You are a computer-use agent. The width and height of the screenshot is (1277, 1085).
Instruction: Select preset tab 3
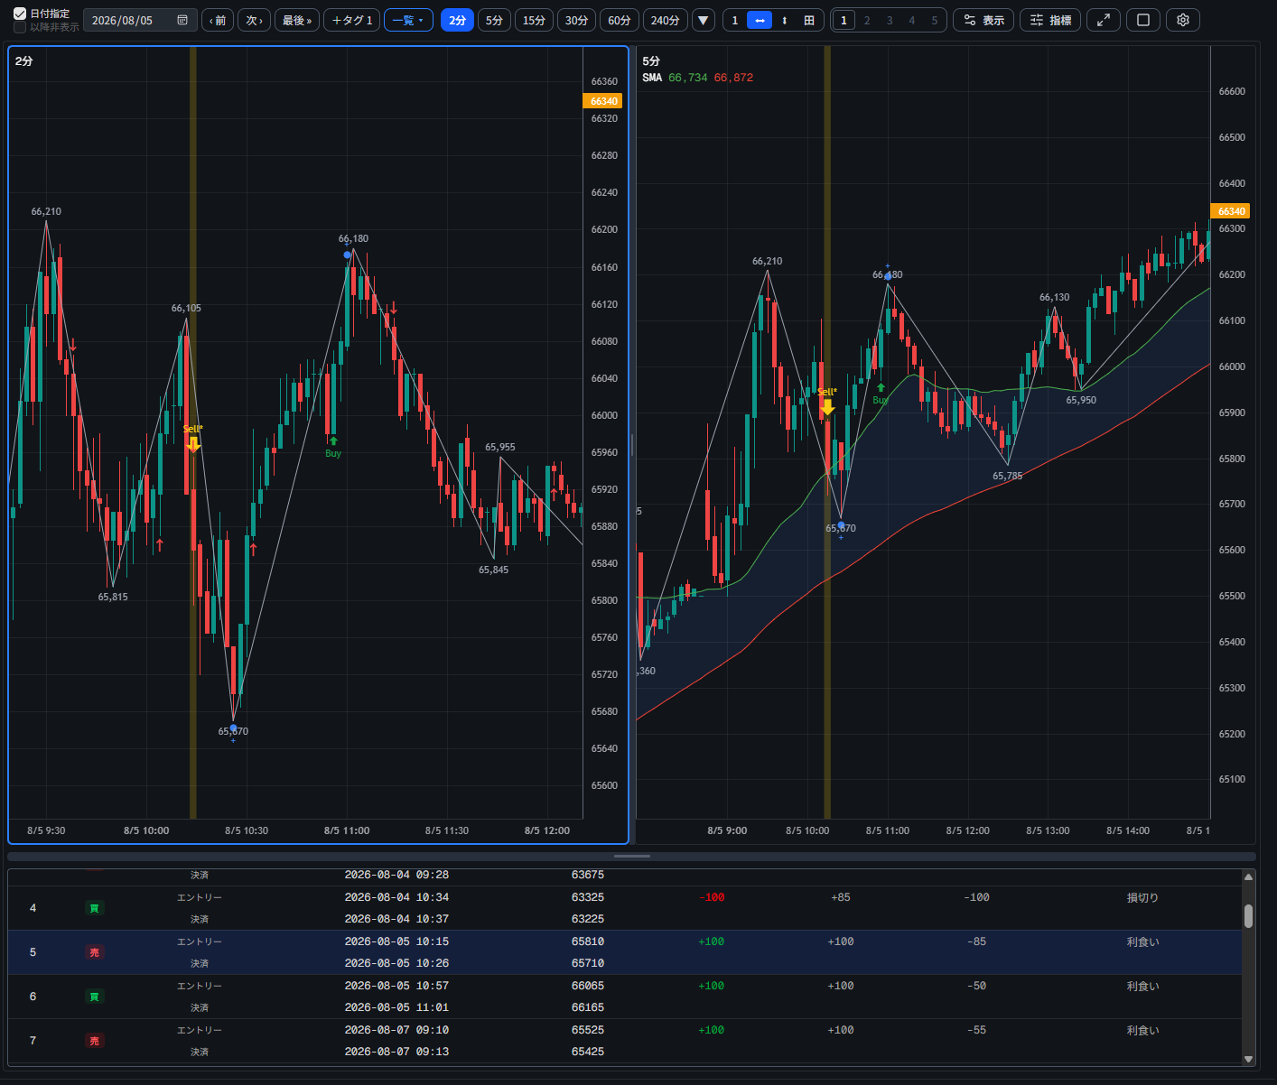pos(890,20)
